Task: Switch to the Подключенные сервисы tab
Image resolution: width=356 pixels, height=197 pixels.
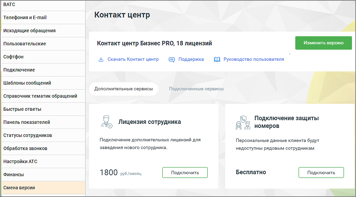Action: point(196,89)
